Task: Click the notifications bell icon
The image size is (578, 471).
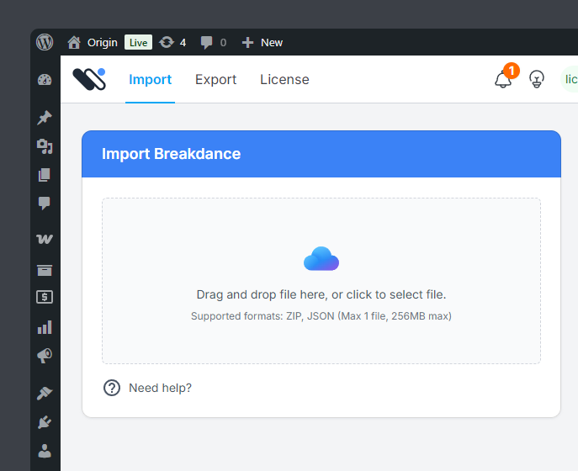Action: coord(502,80)
